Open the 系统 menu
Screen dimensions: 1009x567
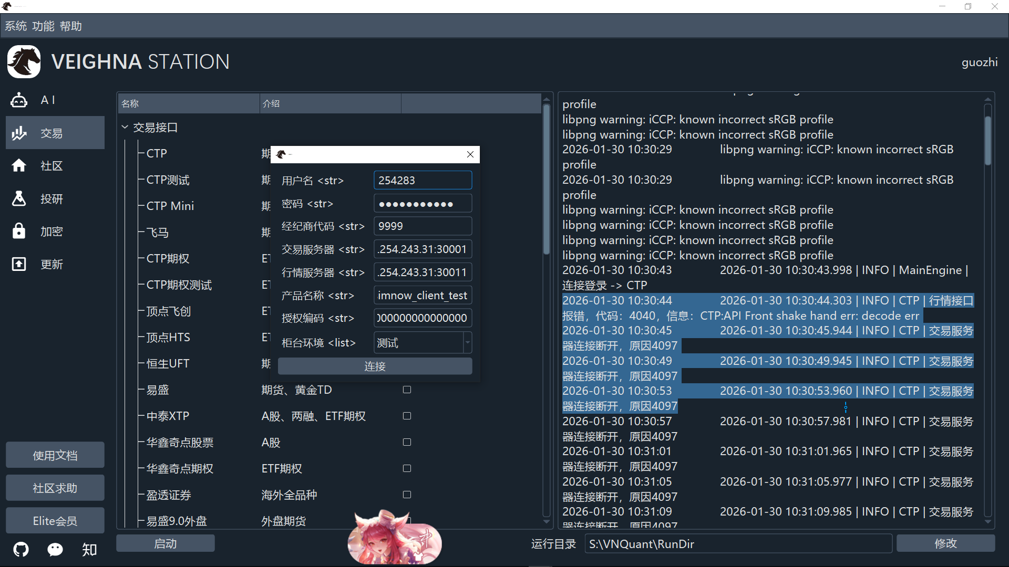(x=16, y=26)
